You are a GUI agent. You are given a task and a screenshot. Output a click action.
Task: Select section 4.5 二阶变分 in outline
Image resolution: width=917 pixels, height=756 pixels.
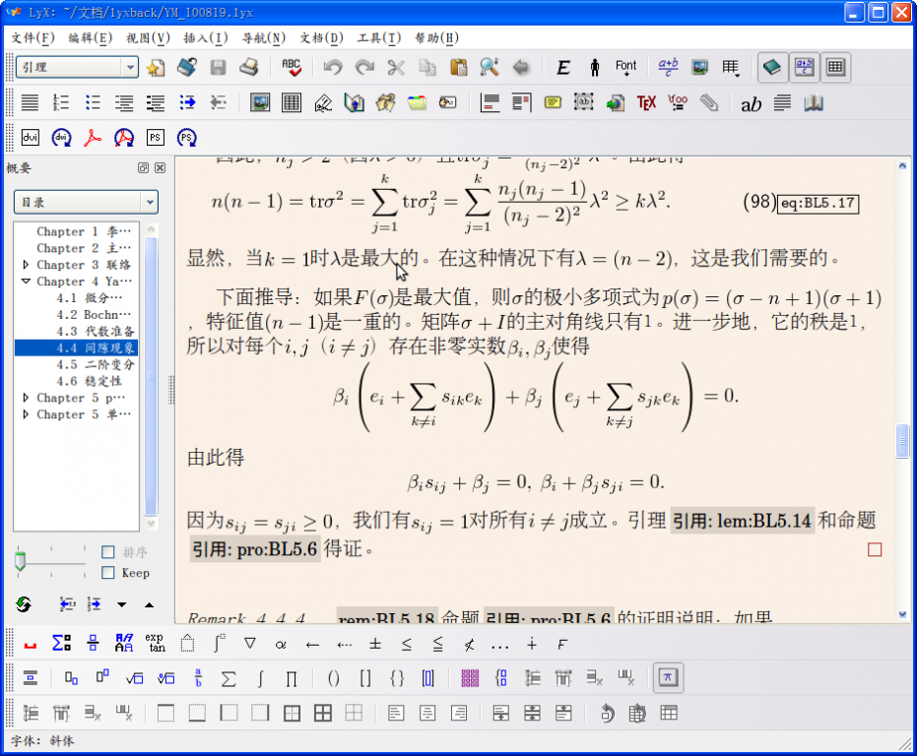pos(96,364)
